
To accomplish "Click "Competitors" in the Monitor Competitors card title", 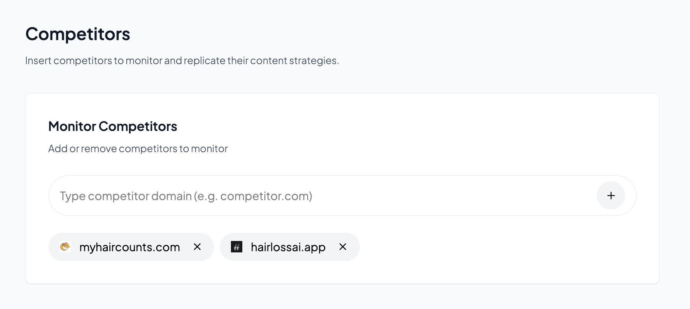I will tap(138, 126).
